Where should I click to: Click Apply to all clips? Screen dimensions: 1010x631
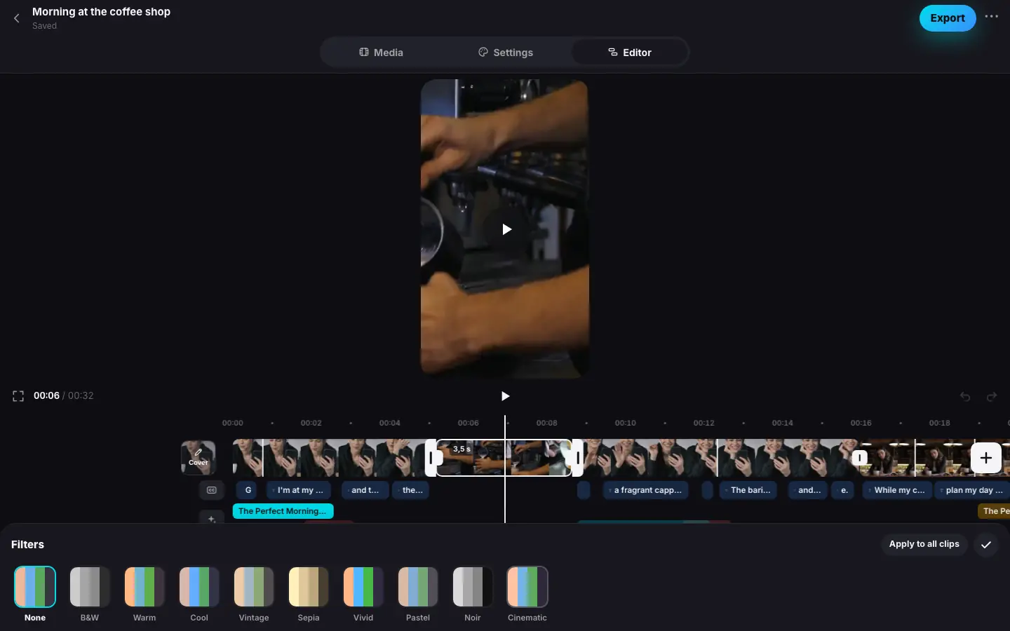click(924, 544)
